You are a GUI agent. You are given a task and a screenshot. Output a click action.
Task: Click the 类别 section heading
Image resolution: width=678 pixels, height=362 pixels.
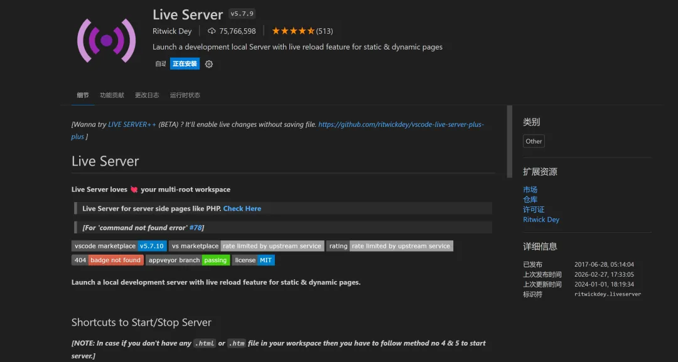coord(532,122)
